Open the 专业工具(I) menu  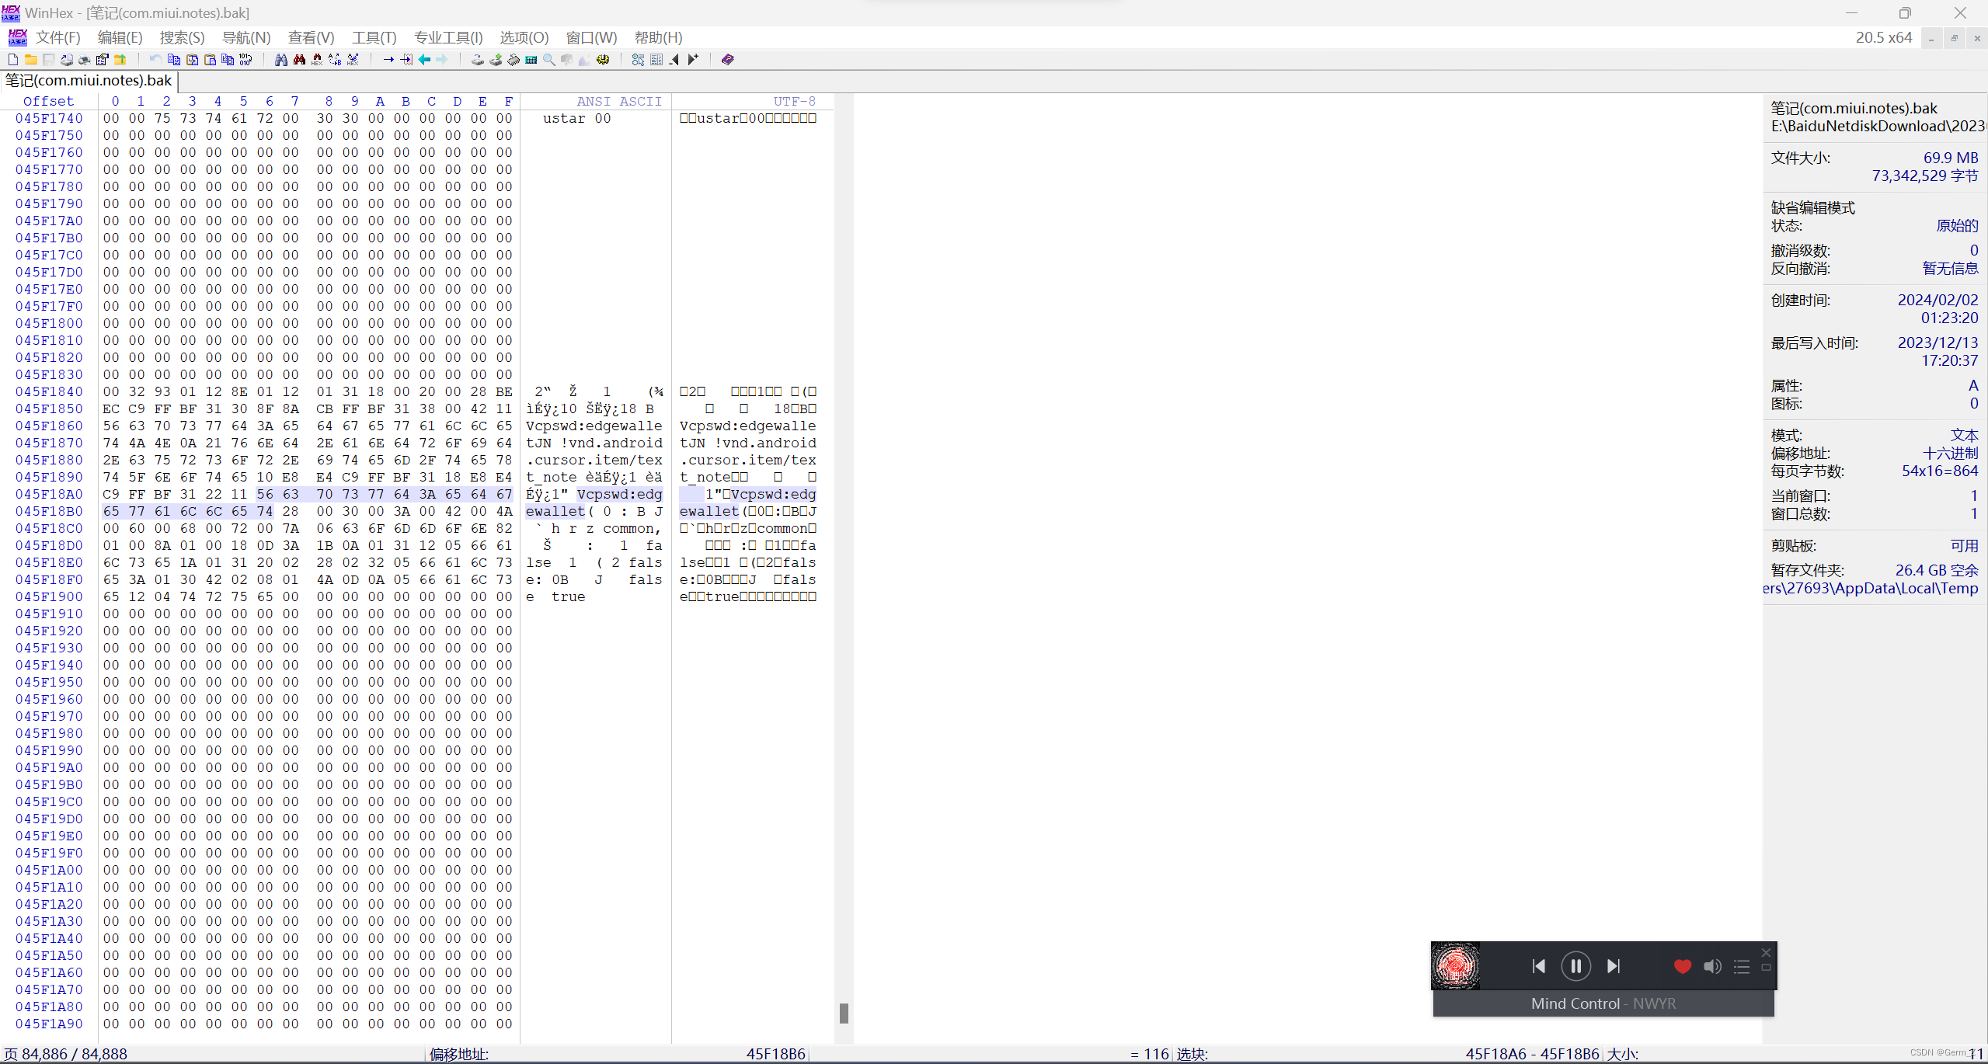(448, 37)
